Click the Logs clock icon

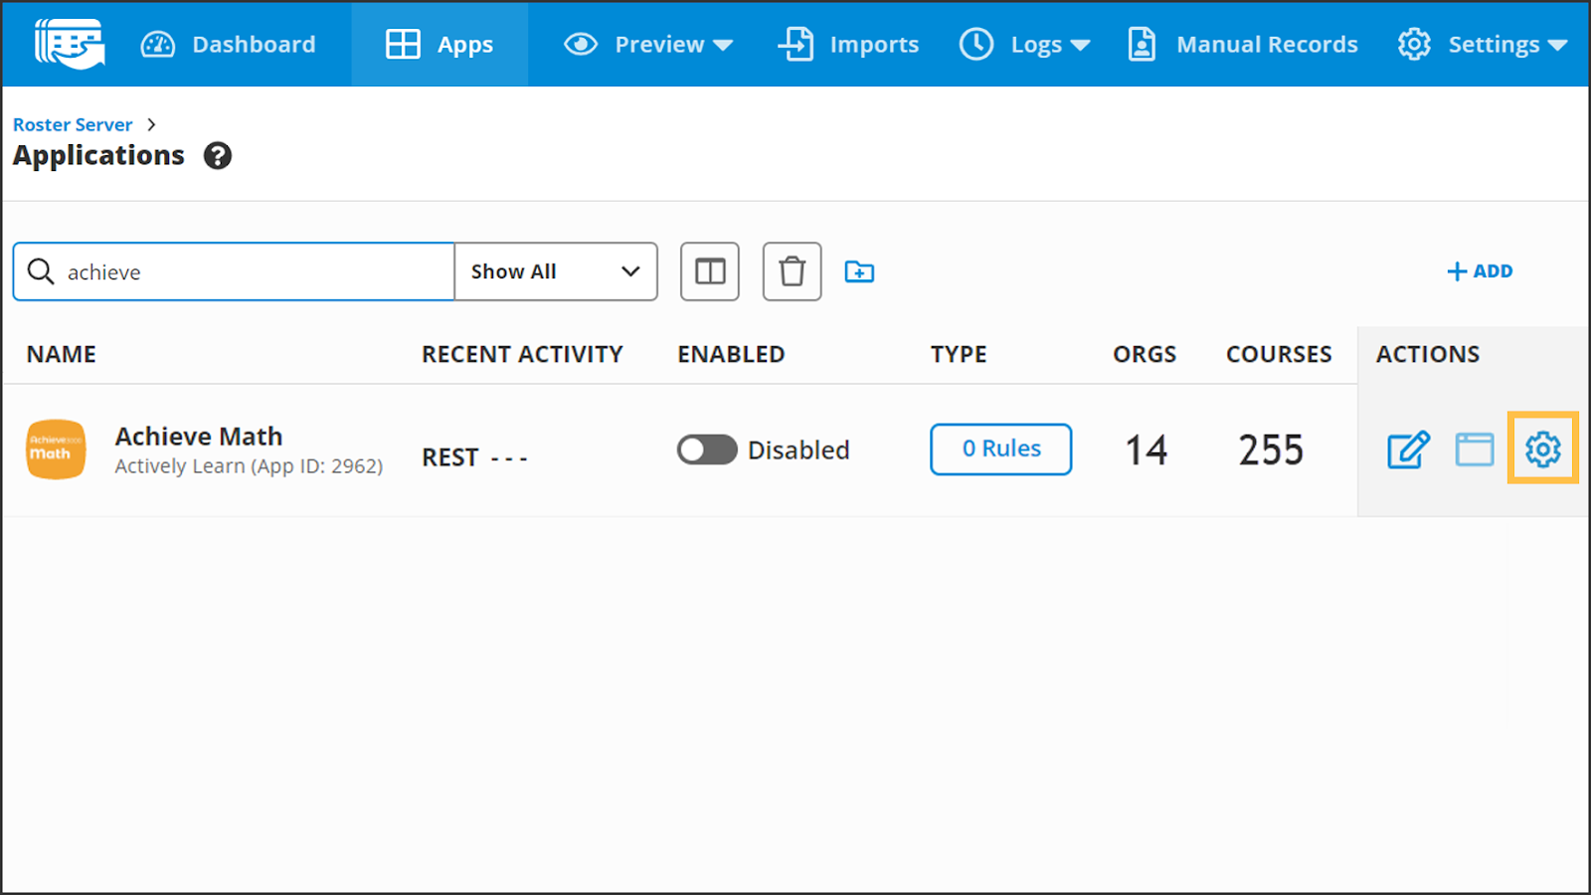[x=976, y=45]
